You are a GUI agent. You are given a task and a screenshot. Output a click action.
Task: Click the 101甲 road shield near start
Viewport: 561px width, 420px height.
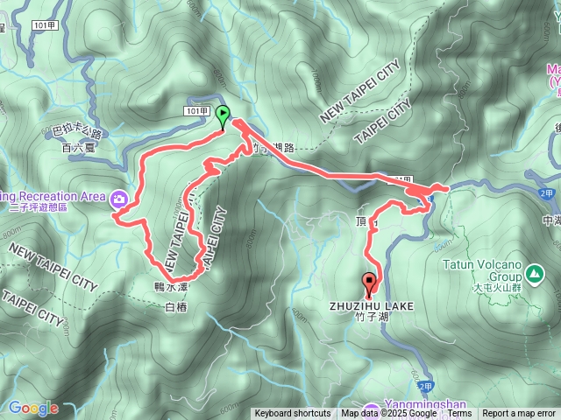point(197,111)
